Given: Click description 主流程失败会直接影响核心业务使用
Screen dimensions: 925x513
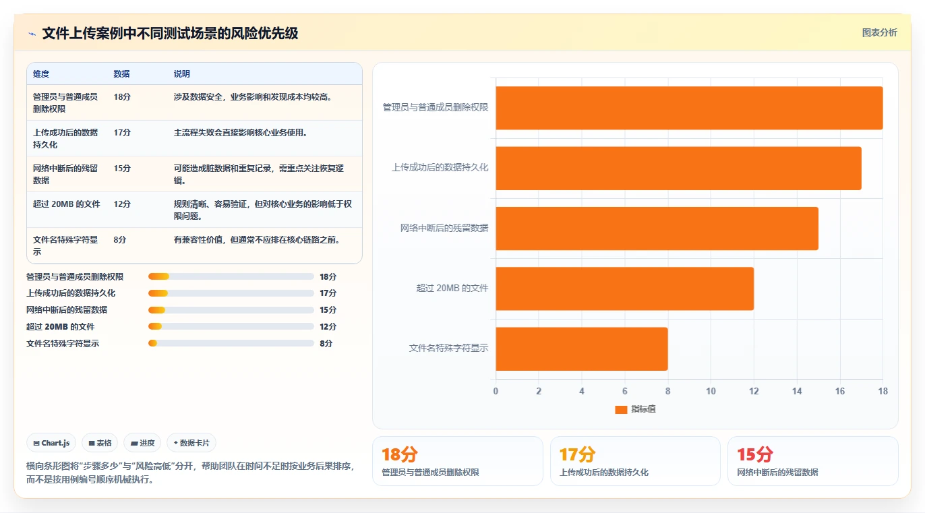Looking at the screenshot, I should (241, 133).
